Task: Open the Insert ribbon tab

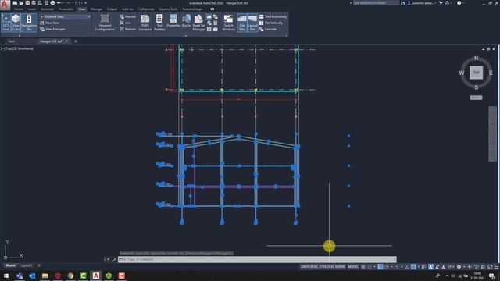Action: (31, 9)
